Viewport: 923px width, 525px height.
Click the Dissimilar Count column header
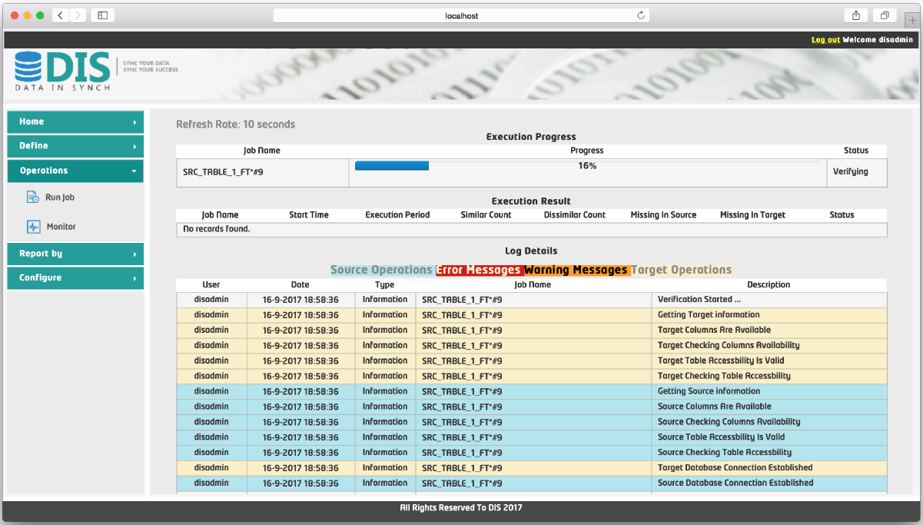[575, 215]
